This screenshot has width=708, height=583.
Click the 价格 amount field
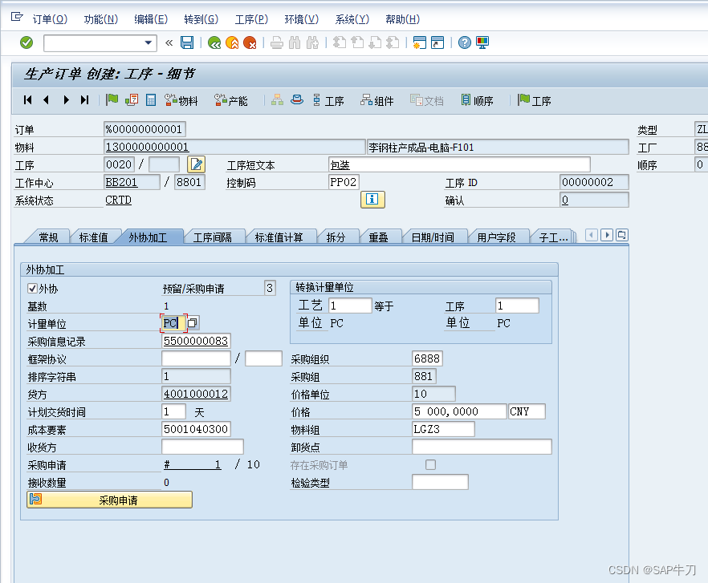[459, 411]
